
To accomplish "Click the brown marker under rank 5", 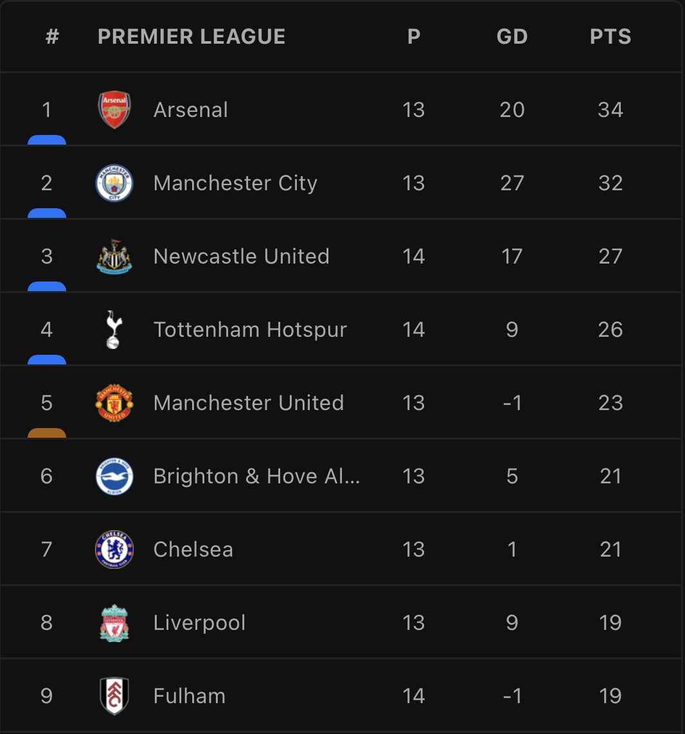I will click(x=47, y=433).
